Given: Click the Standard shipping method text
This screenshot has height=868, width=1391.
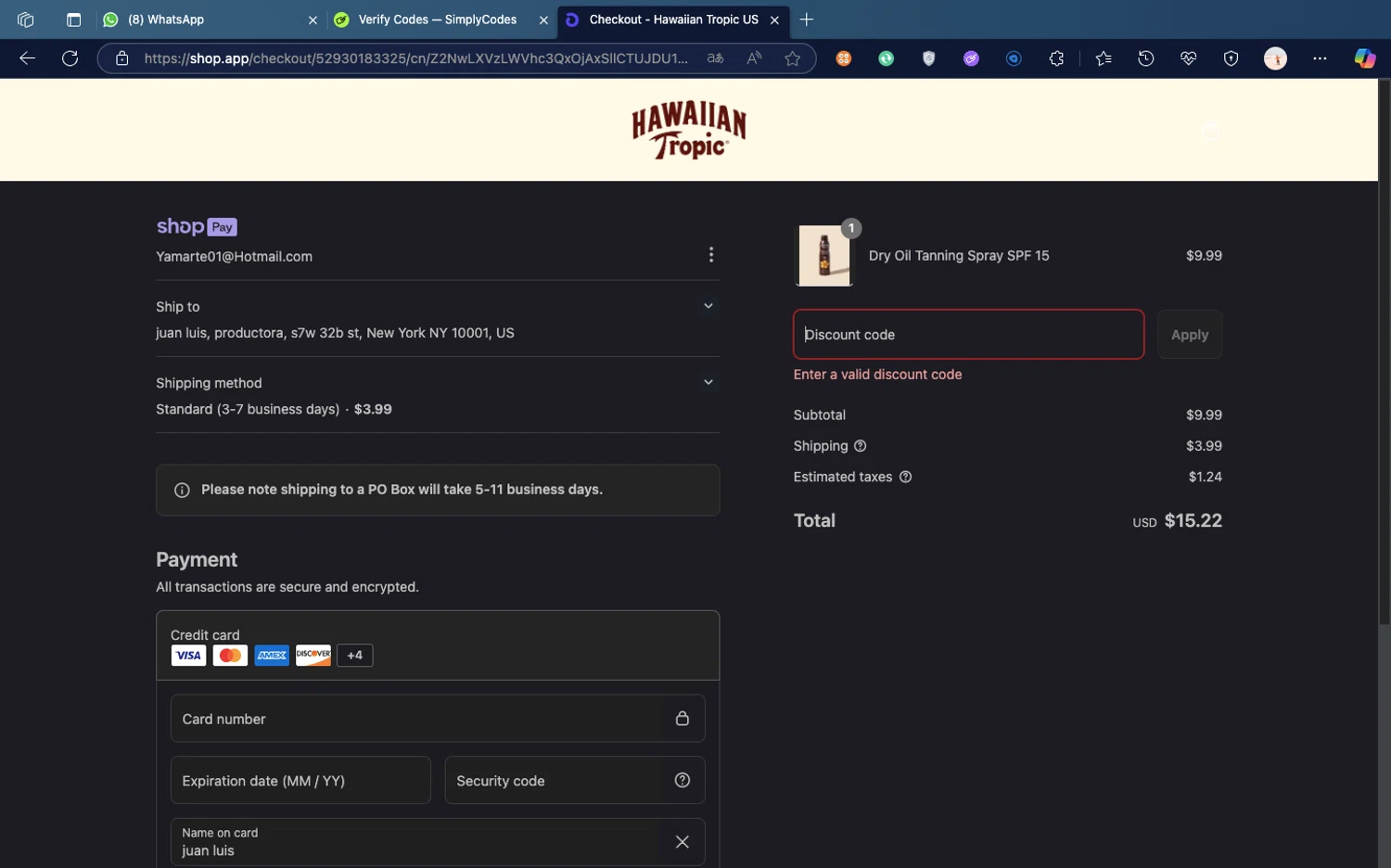Looking at the screenshot, I should 274,409.
